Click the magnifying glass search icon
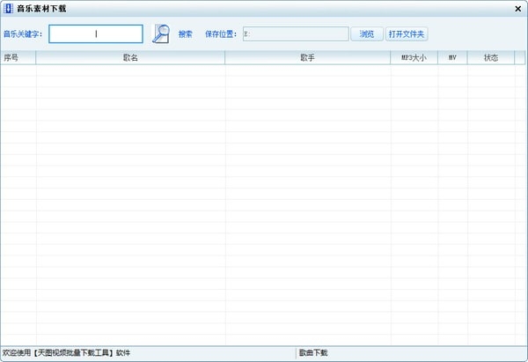The image size is (528, 362). click(161, 33)
